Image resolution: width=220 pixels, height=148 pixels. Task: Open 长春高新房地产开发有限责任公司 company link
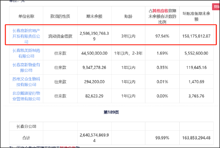tap(26, 36)
